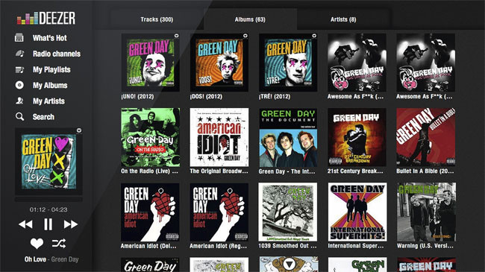Image resolution: width=485 pixels, height=272 pixels.
Task: Click the My Artists person icon
Action: coord(19,101)
